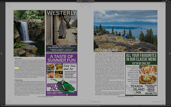The height and width of the screenshot is (107, 171).
Task: Click the Texada Island Inn advertisement
Action: (x=141, y=74)
